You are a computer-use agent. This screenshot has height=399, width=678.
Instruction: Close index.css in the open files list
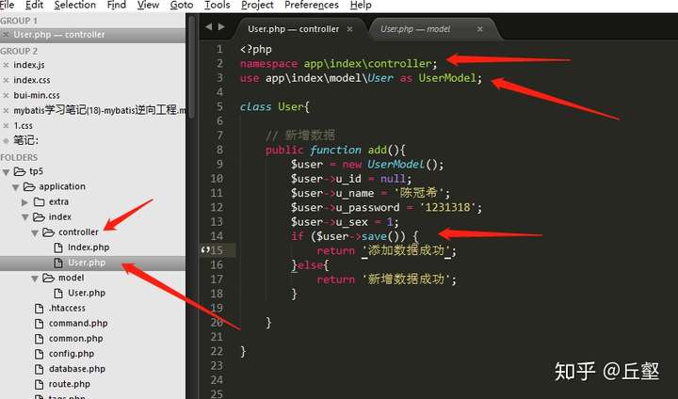[6, 80]
